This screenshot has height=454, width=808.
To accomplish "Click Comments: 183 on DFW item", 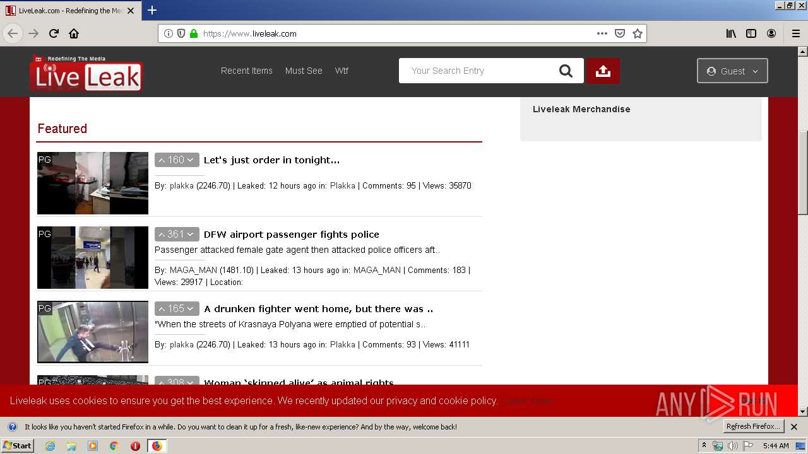I will tap(437, 270).
